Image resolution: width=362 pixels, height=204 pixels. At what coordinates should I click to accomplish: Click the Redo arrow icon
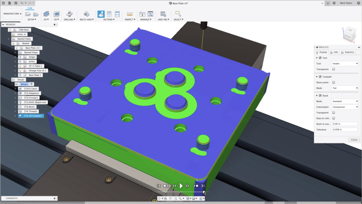point(30,3)
